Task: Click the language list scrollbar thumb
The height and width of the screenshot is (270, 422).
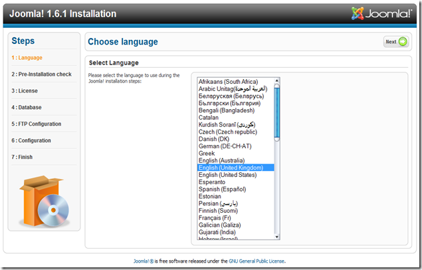Action: pos(276,112)
